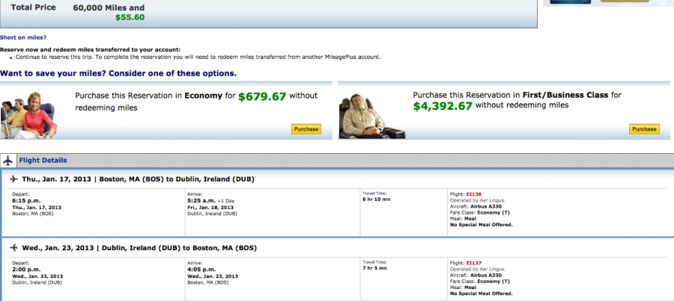Click the plane icon beside Wed., Jan. 23 flight
The width and height of the screenshot is (674, 301).
(13, 247)
